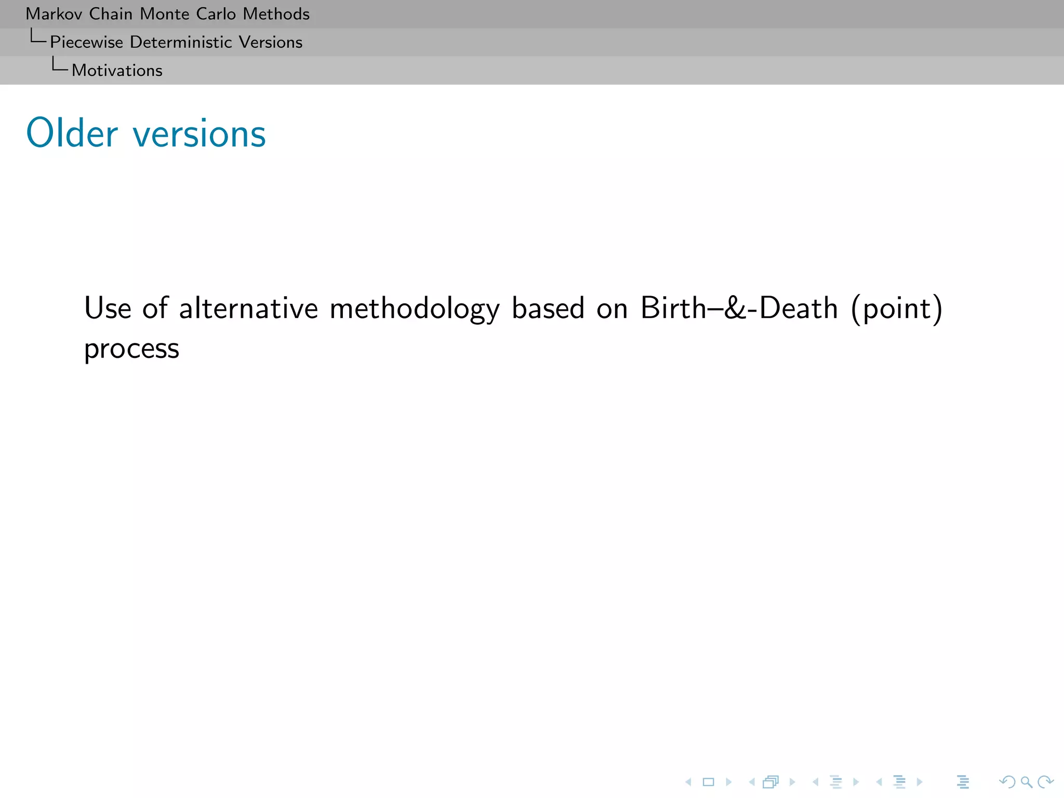Click the go forward curved arrow icon
Screen dimensions: 1064x798
1045,782
